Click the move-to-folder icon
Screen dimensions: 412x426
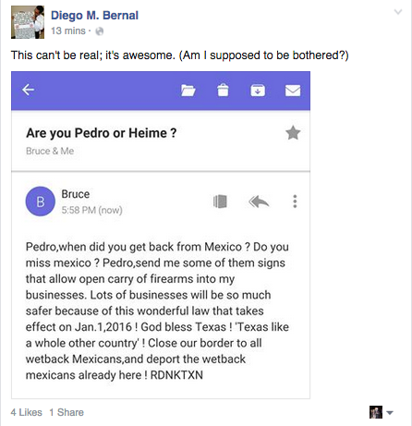(x=188, y=91)
